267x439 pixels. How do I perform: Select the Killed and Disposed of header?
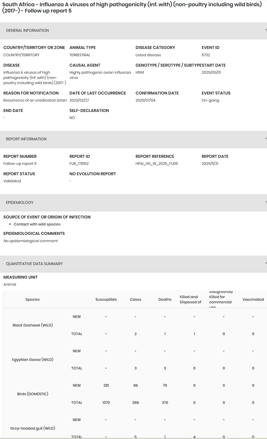191,299
